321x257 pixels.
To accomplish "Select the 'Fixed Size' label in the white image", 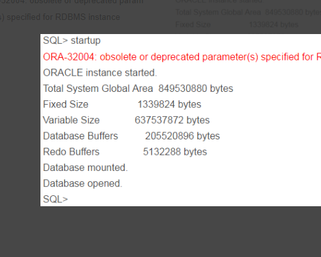I will click(x=65, y=104).
